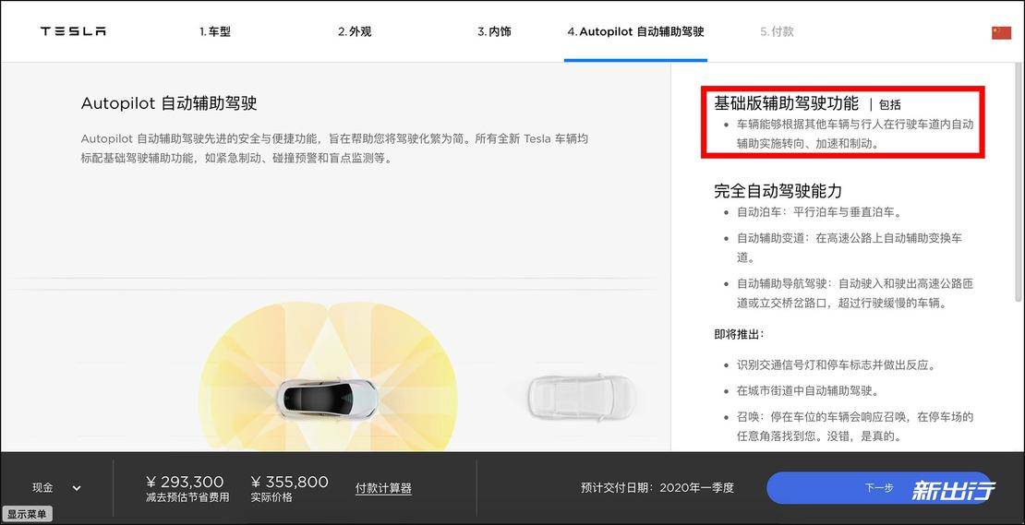
Task: Open the China flag region selector
Action: click(1001, 32)
